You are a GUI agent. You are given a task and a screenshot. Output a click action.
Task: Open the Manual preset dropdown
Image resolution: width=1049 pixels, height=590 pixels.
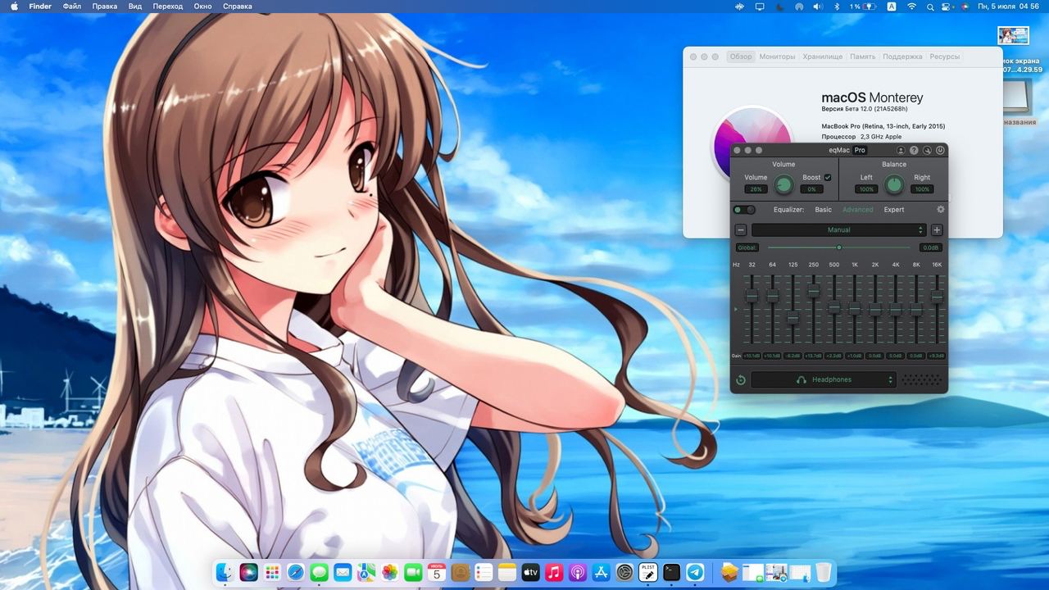pos(838,230)
